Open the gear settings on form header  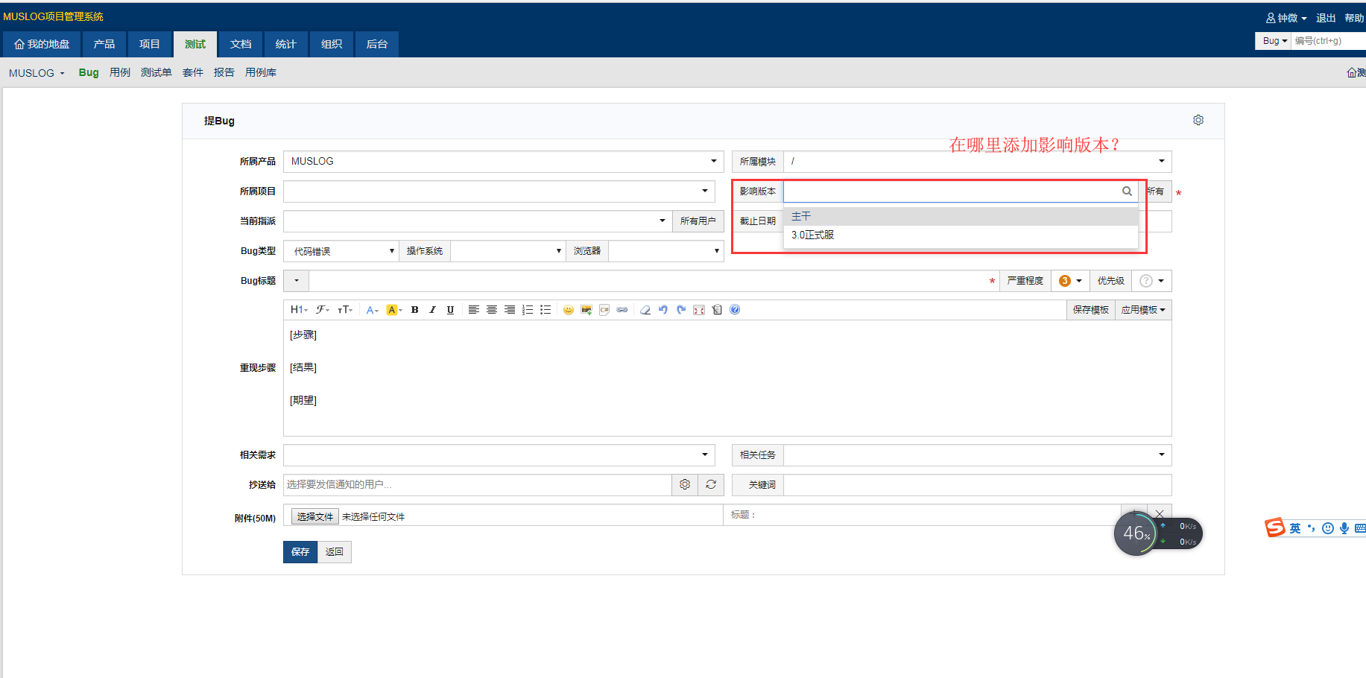[1198, 120]
